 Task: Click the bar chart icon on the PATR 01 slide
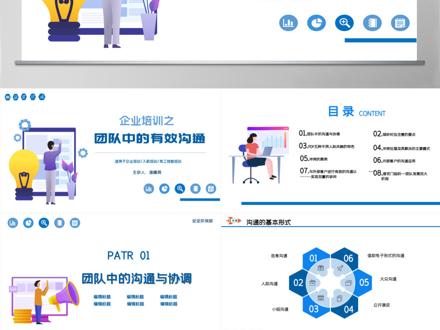click(13, 223)
